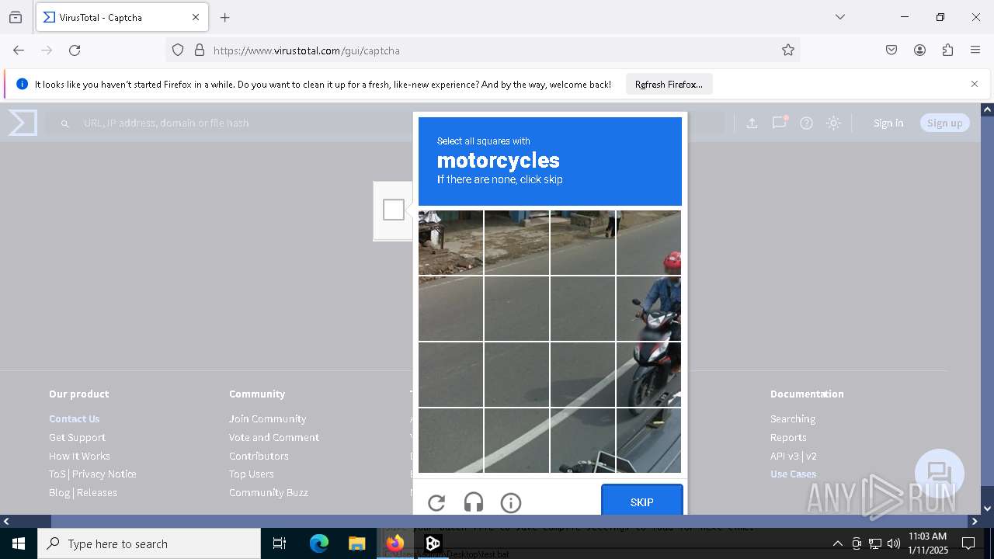994x559 pixels.
Task: Open the captcha help info icon
Action: [511, 503]
